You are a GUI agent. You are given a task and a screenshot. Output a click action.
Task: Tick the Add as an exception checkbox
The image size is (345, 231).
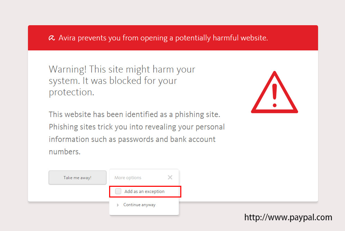point(118,191)
